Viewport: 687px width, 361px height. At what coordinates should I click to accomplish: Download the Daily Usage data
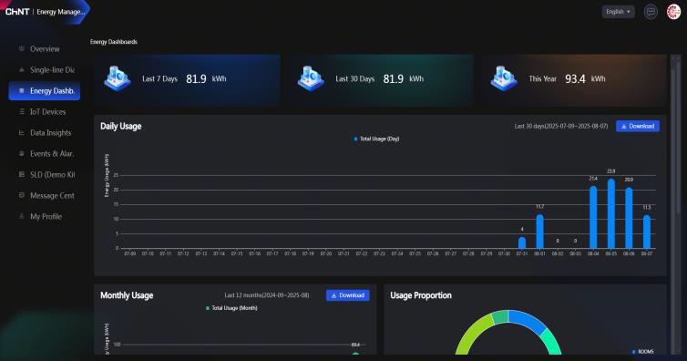638,126
